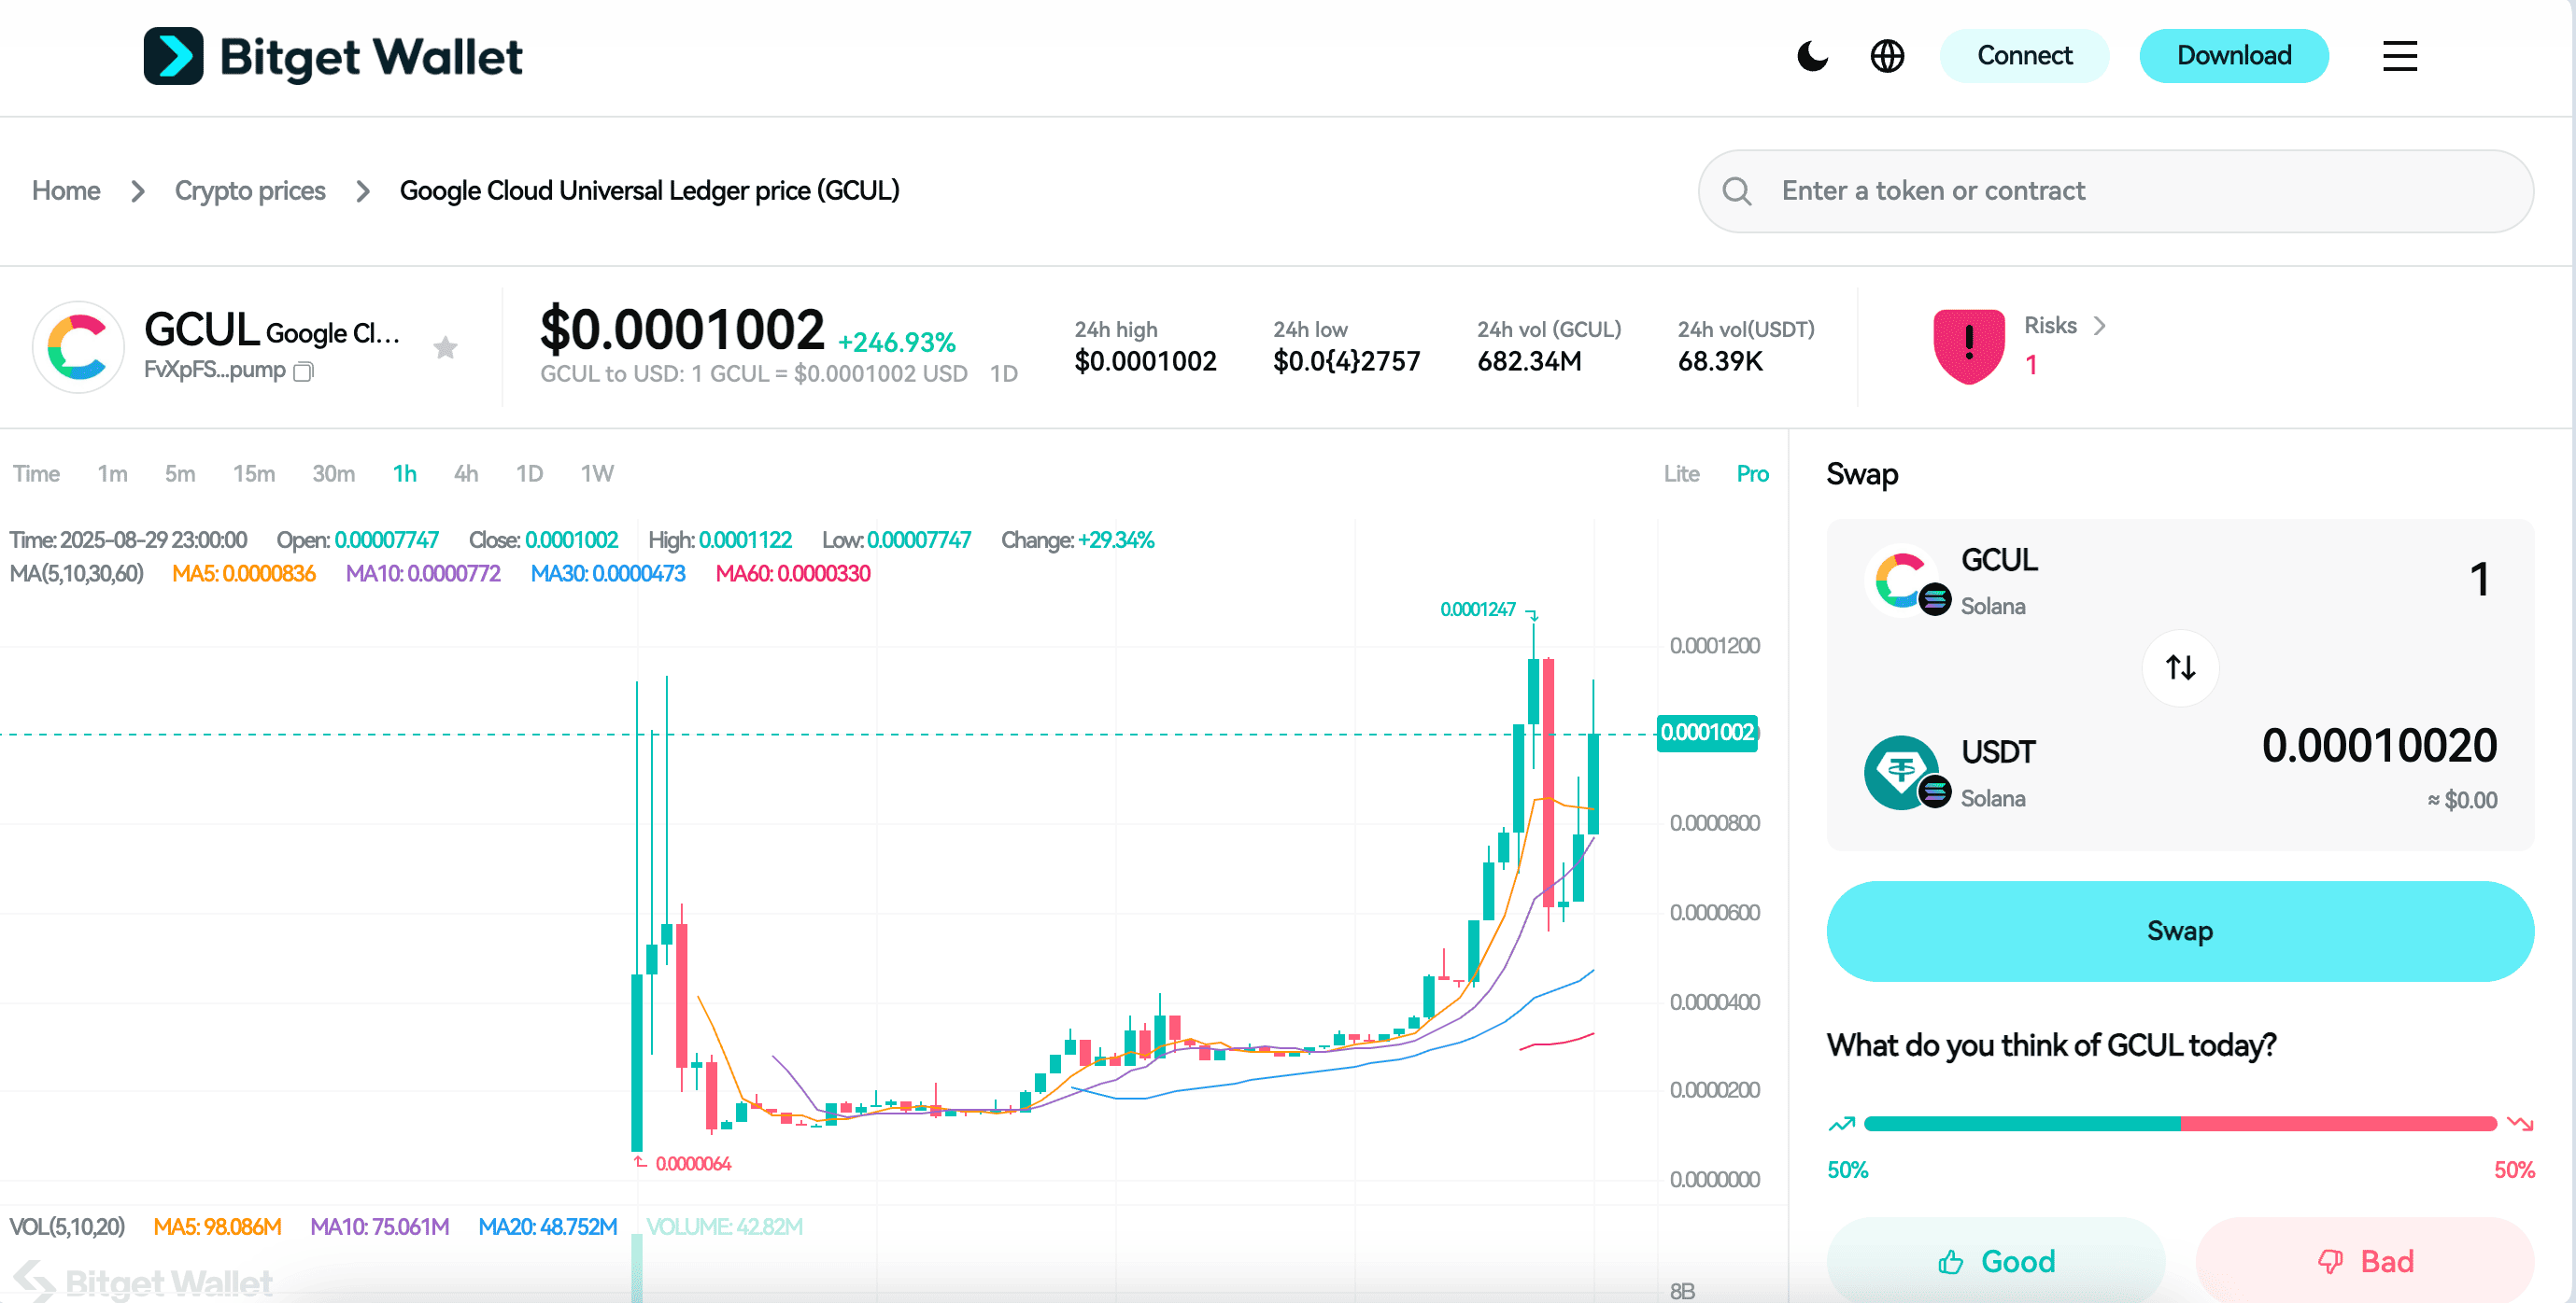Click the search magnifier icon
Viewport: 2576px width, 1303px height.
pyautogui.click(x=1737, y=190)
